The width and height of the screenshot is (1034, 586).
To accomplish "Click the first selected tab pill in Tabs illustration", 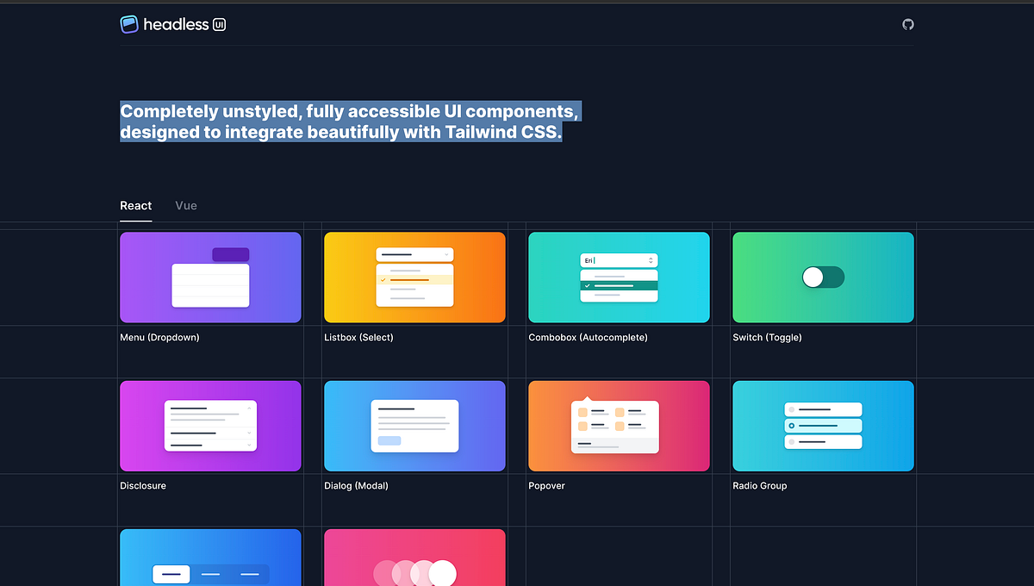I will click(171, 573).
